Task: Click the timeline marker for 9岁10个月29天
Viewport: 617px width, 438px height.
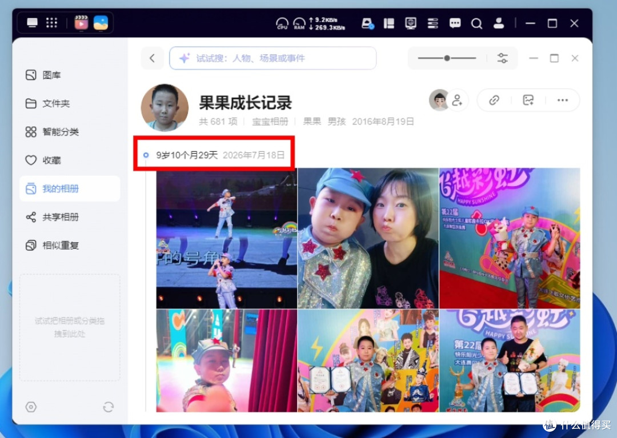Action: click(146, 155)
